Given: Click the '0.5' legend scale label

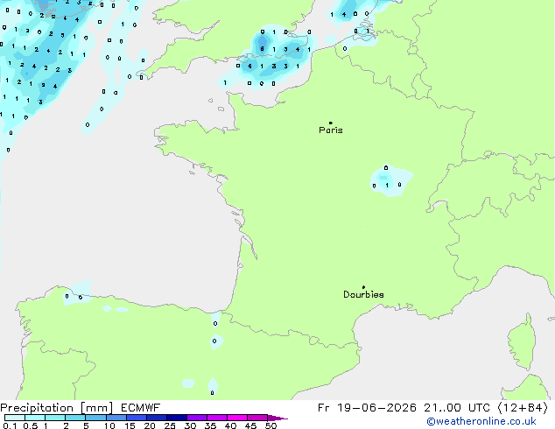Looking at the screenshot, I should pyautogui.click(x=31, y=425).
